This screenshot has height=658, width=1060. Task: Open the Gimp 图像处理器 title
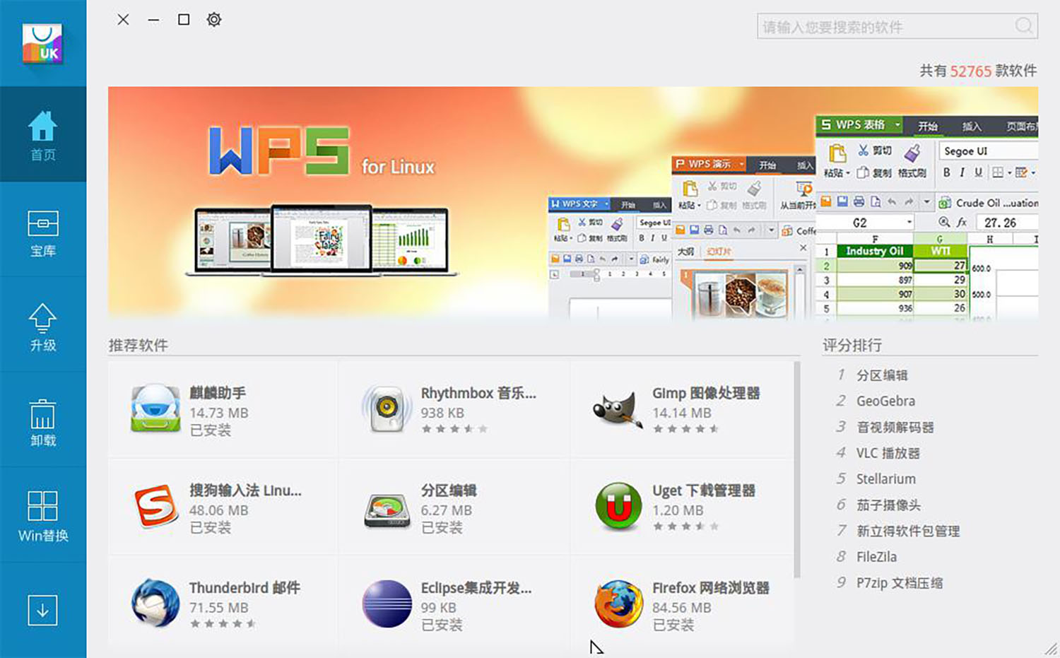706,393
